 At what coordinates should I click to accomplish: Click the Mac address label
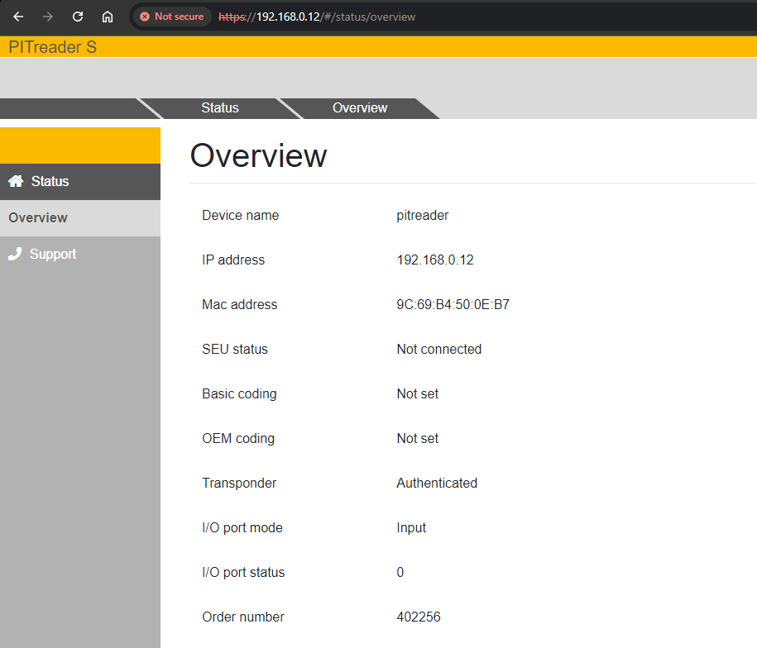[x=239, y=304]
